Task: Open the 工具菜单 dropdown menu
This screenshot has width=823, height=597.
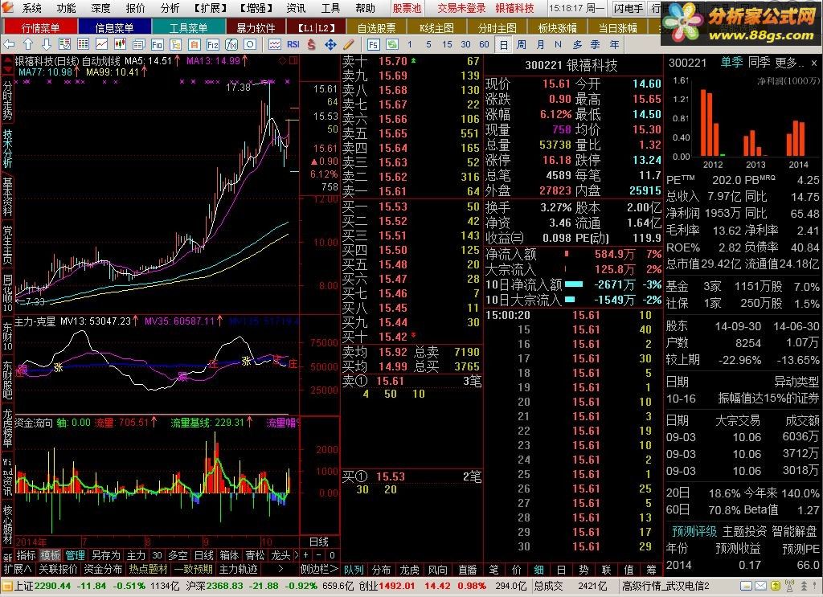Action: [188, 27]
